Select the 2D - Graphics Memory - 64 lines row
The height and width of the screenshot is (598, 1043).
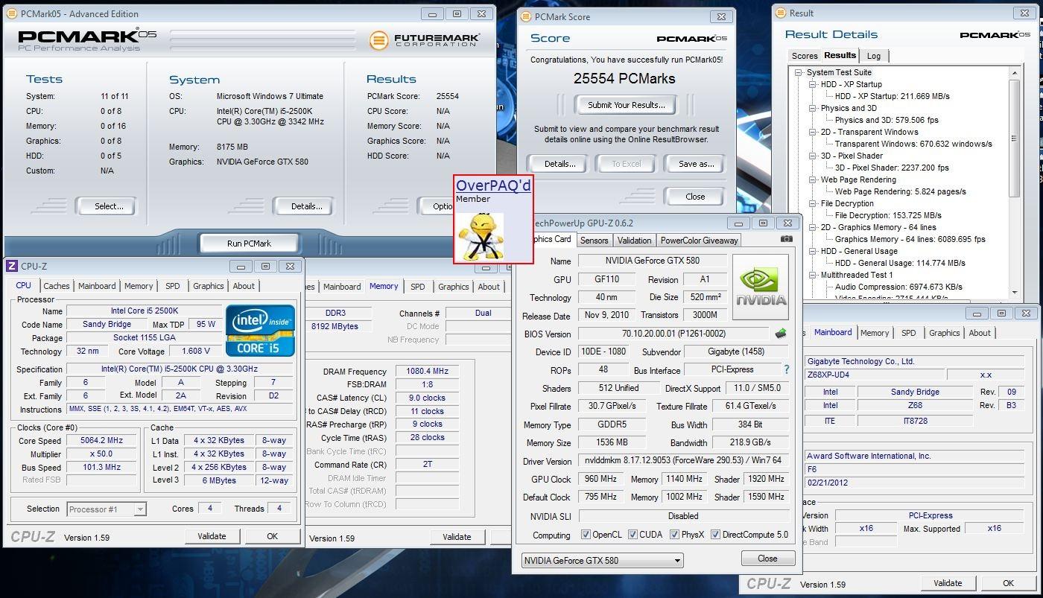click(x=878, y=227)
